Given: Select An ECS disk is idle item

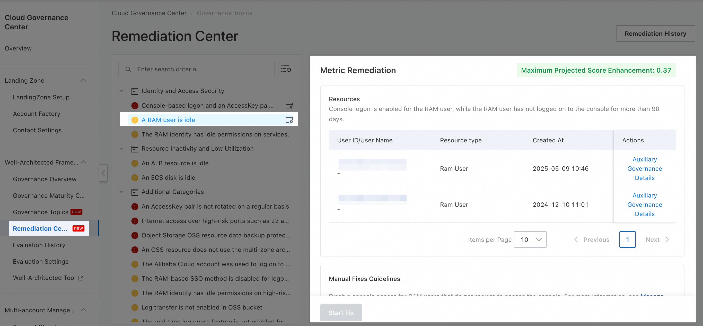Looking at the screenshot, I should click(x=168, y=178).
